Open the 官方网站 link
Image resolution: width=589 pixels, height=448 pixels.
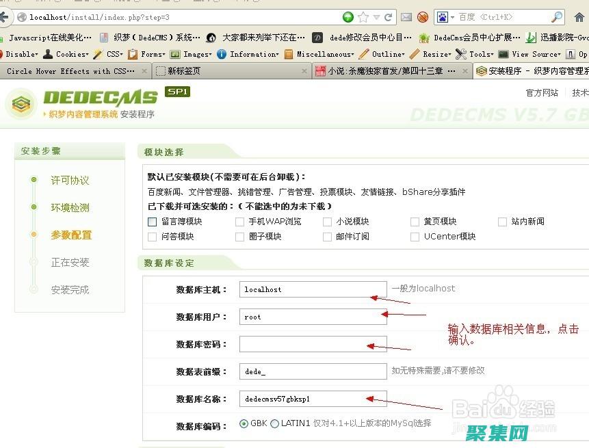[x=542, y=93]
